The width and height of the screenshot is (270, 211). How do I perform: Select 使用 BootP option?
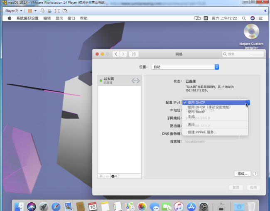coord(215,112)
